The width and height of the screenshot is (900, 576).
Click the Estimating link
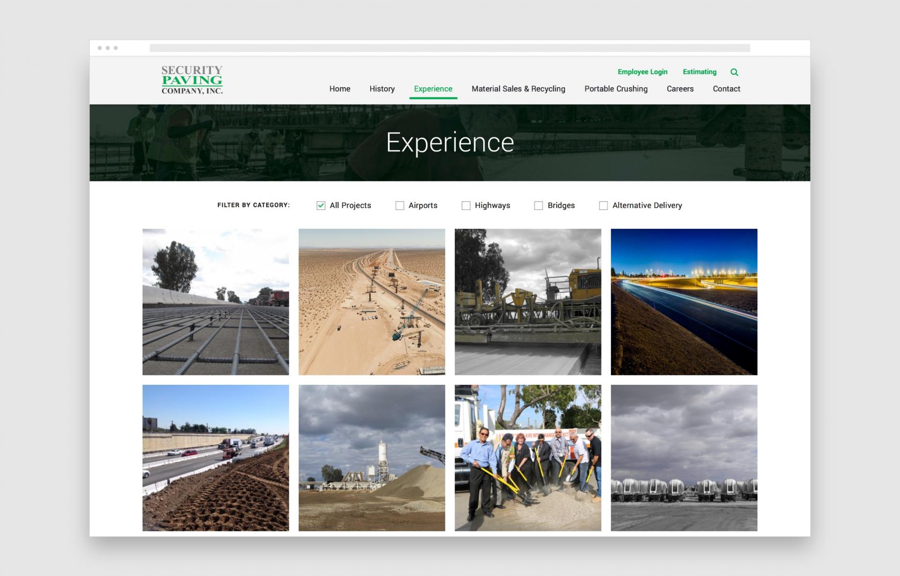[699, 72]
